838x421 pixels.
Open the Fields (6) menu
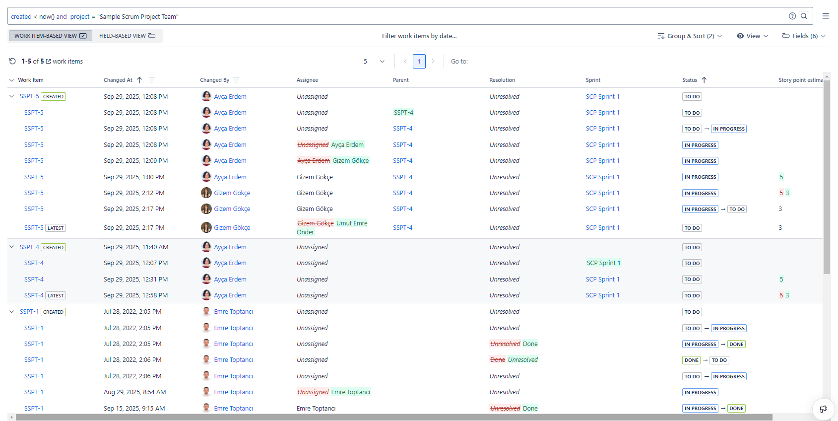(804, 36)
